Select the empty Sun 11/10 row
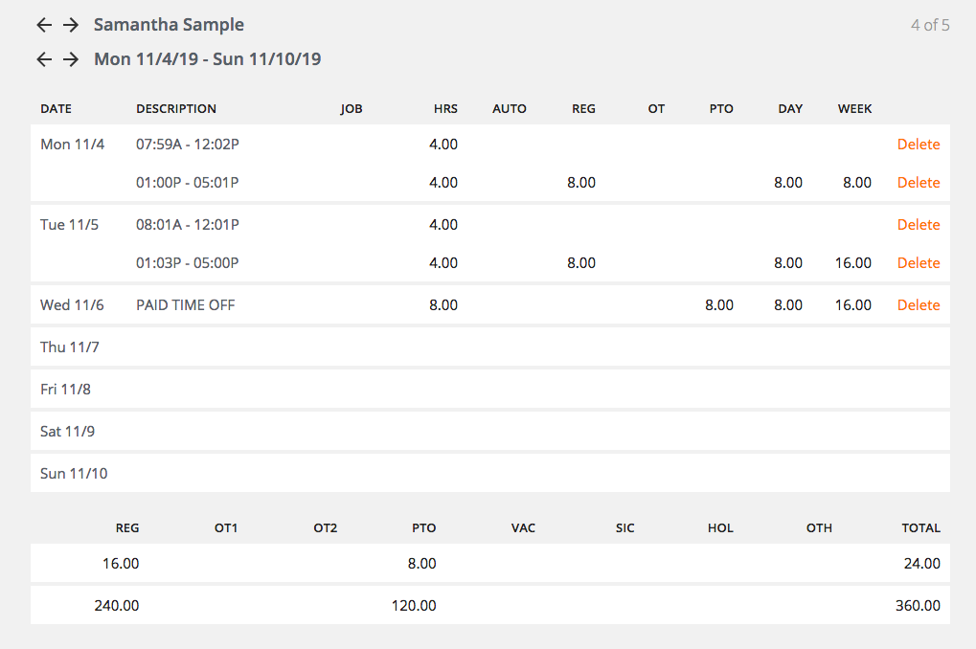 click(489, 474)
